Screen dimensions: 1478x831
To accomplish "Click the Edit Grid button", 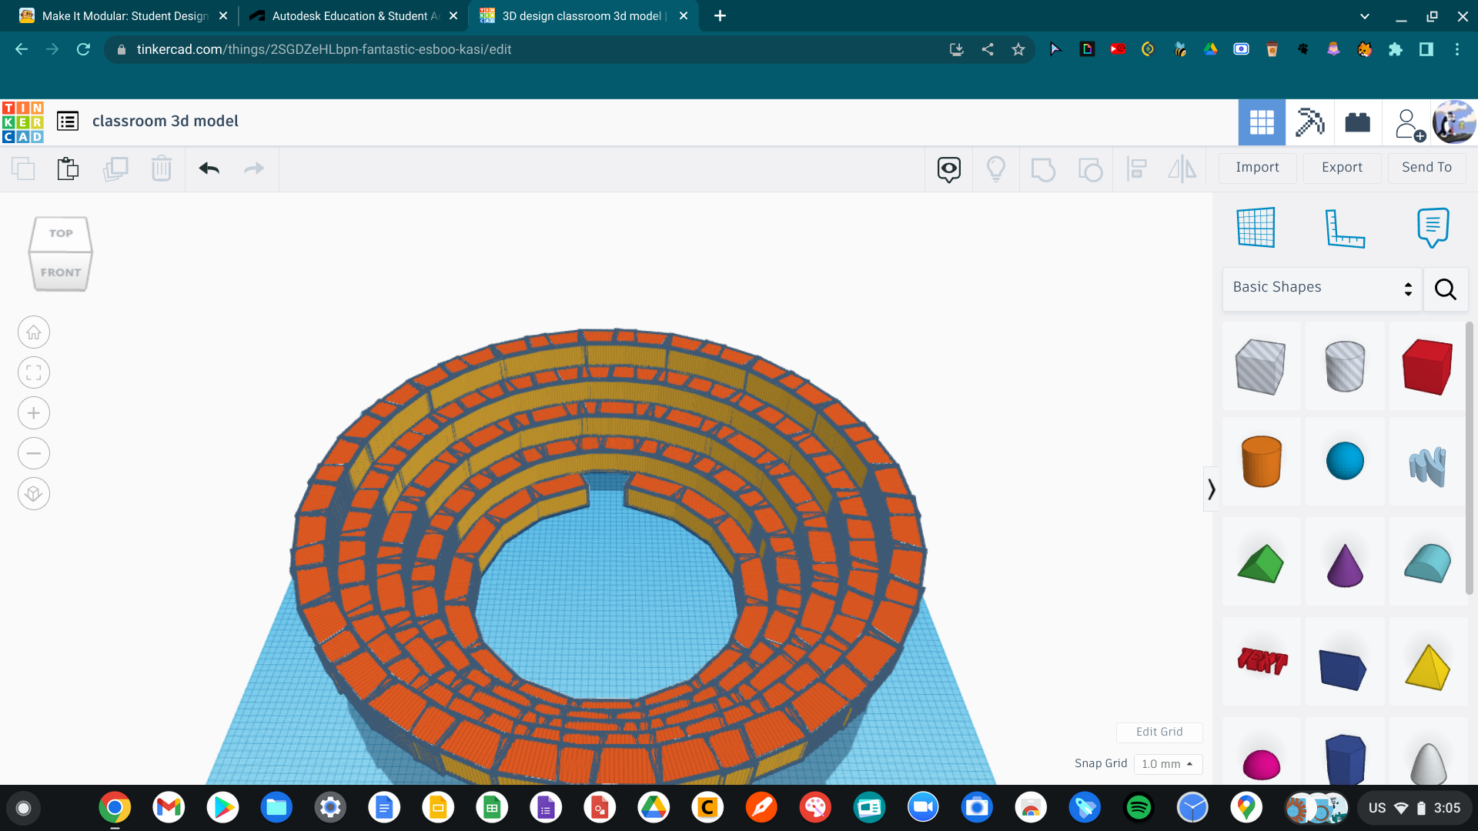I will 1159,732.
